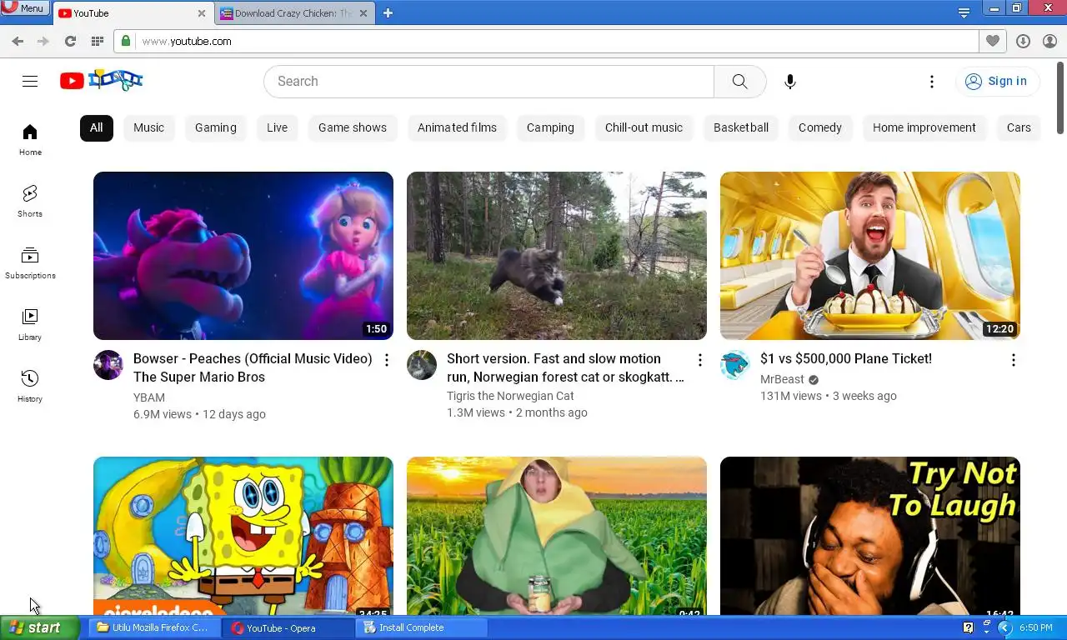Select the Cars chip
The image size is (1067, 640).
pyautogui.click(x=1019, y=127)
